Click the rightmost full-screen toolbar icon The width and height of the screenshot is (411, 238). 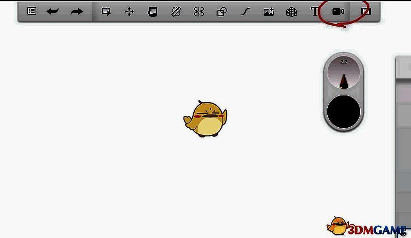click(x=365, y=11)
